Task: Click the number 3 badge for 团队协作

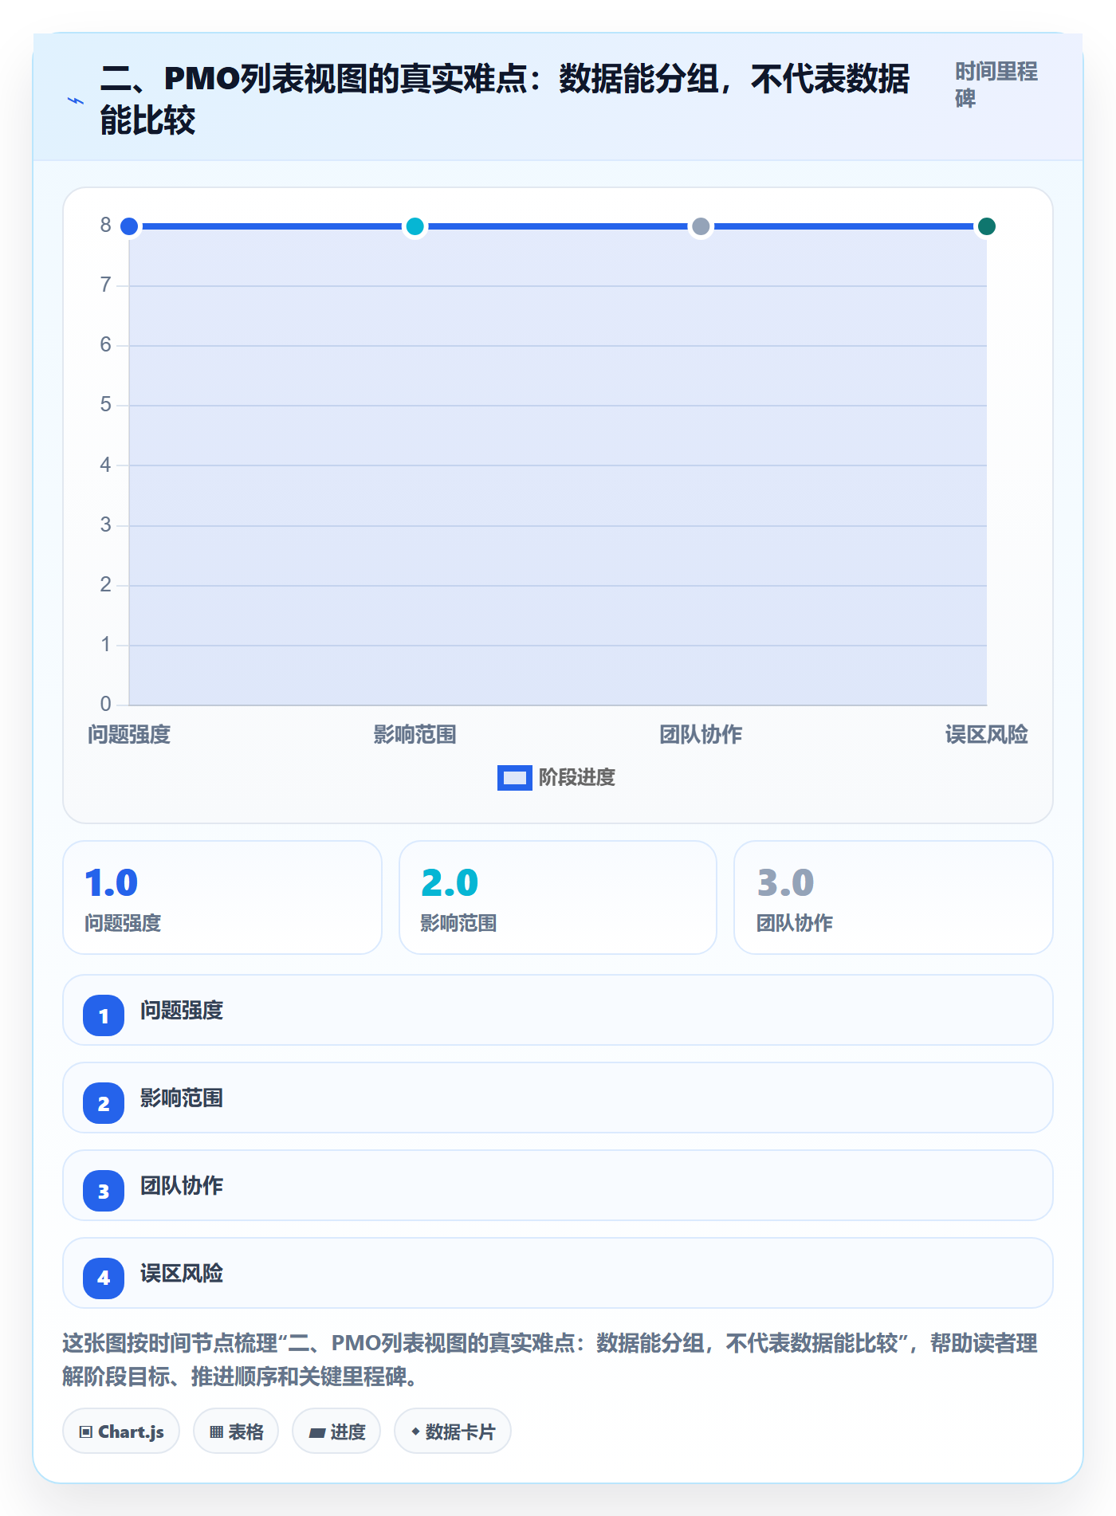Action: click(104, 1191)
